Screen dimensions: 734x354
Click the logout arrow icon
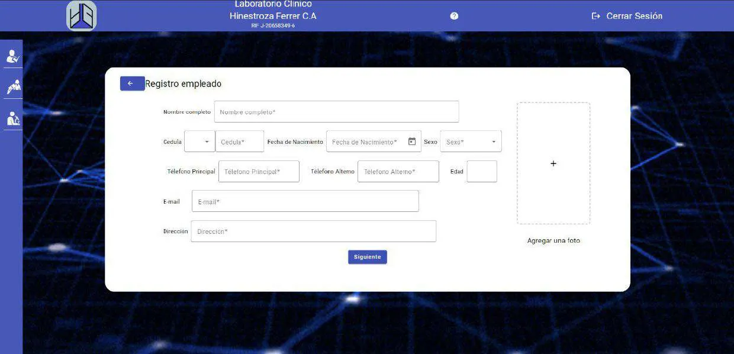[x=595, y=16]
